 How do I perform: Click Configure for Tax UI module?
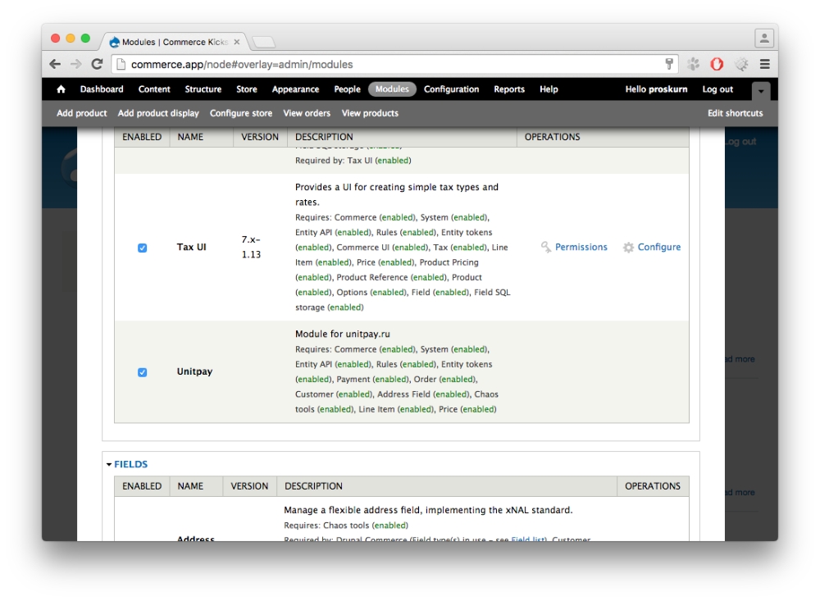pos(658,247)
